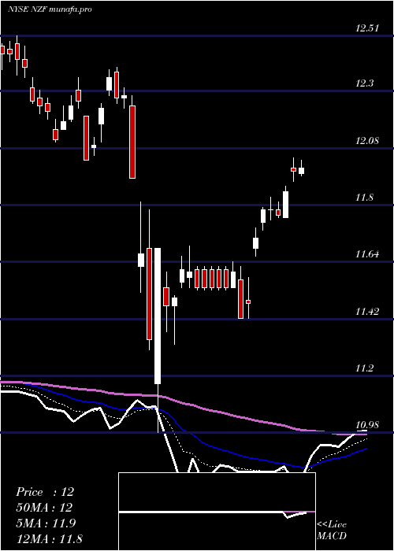Click the MACD indicator panel box
The height and width of the screenshot is (551, 394).
click(x=217, y=512)
